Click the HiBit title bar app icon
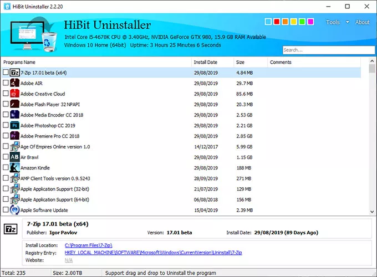This screenshot has height=277, width=377. (x=7, y=7)
